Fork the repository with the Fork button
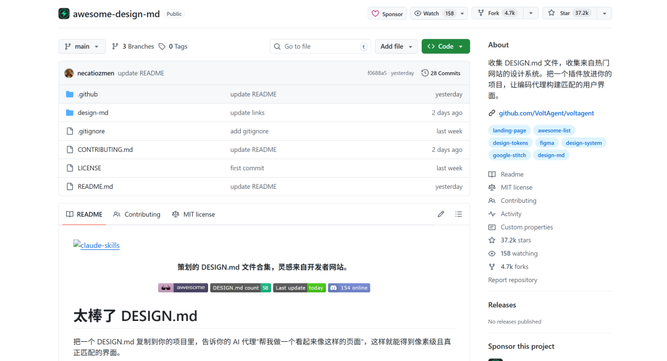The width and height of the screenshot is (667, 361). click(x=497, y=13)
